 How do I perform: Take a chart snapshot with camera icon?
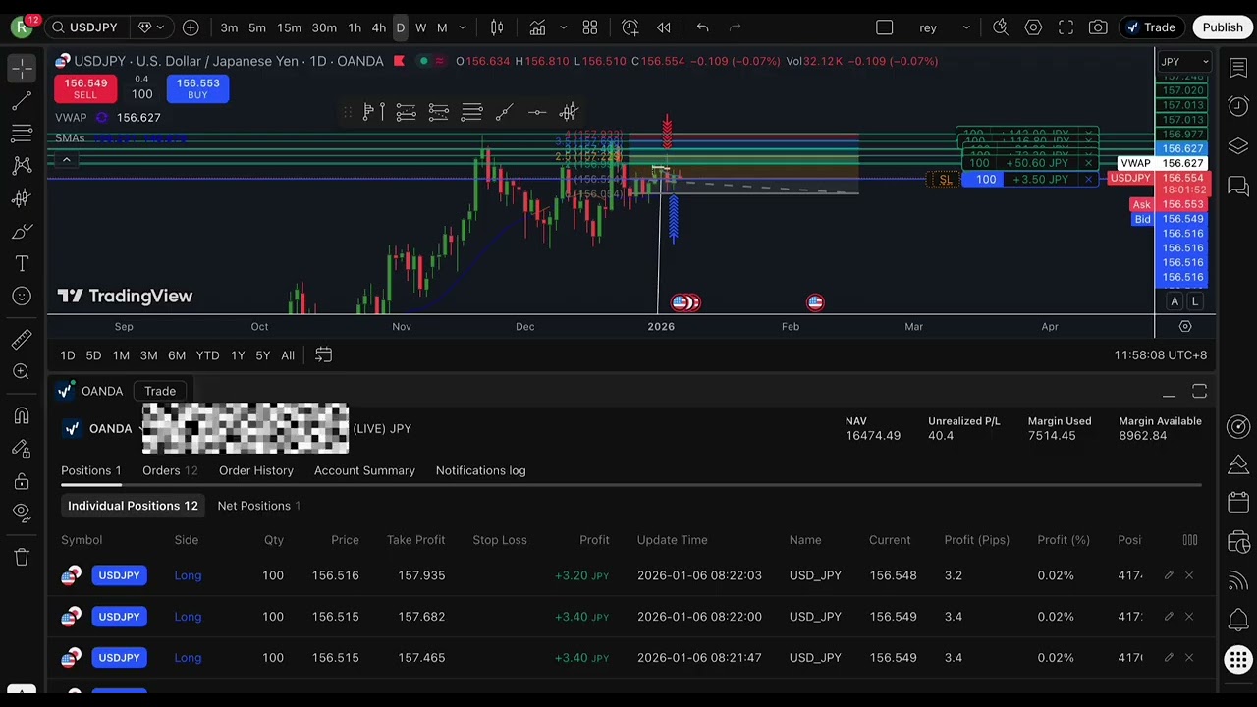point(1098,27)
